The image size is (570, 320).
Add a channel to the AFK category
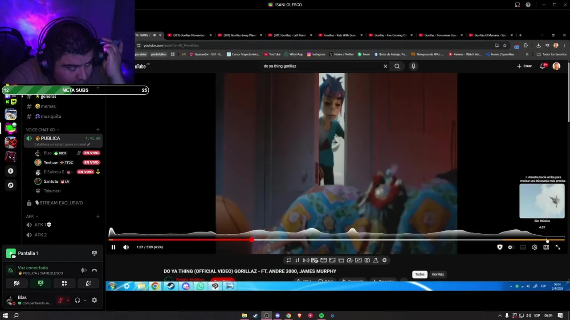point(98,216)
